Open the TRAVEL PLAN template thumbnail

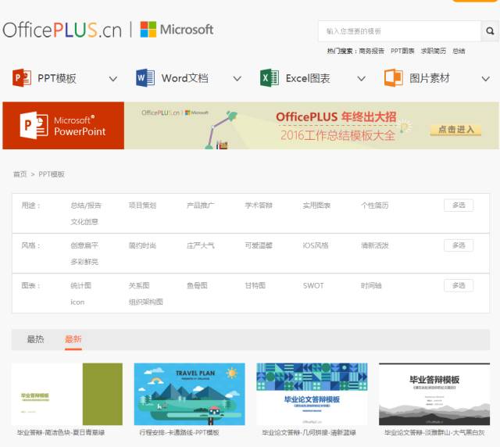tap(189, 394)
